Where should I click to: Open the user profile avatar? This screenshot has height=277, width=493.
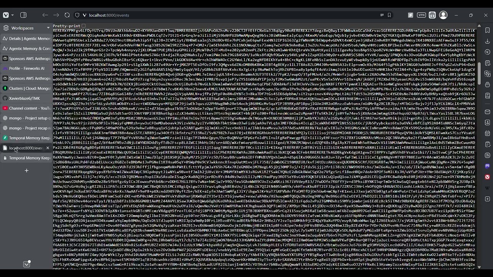pyautogui.click(x=443, y=15)
